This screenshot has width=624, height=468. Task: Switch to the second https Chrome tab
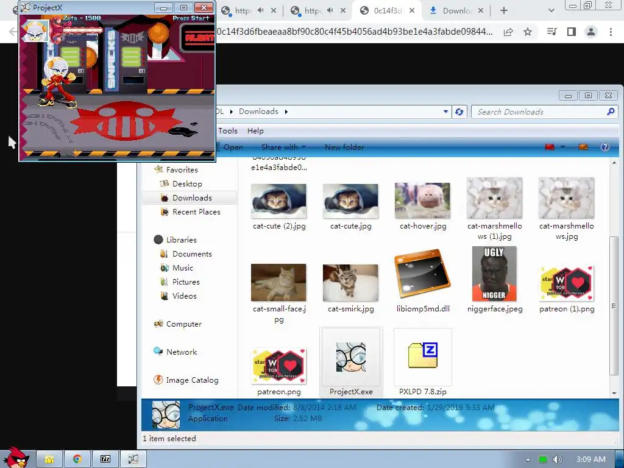(312, 11)
